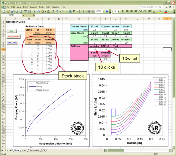176x156 pixels.
Task: Expand the Paste options dropdown arrow
Action: click(x=45, y=11)
